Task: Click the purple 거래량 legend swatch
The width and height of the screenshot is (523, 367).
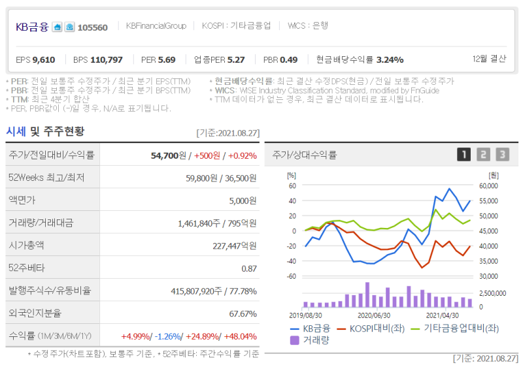Action: (x=295, y=340)
